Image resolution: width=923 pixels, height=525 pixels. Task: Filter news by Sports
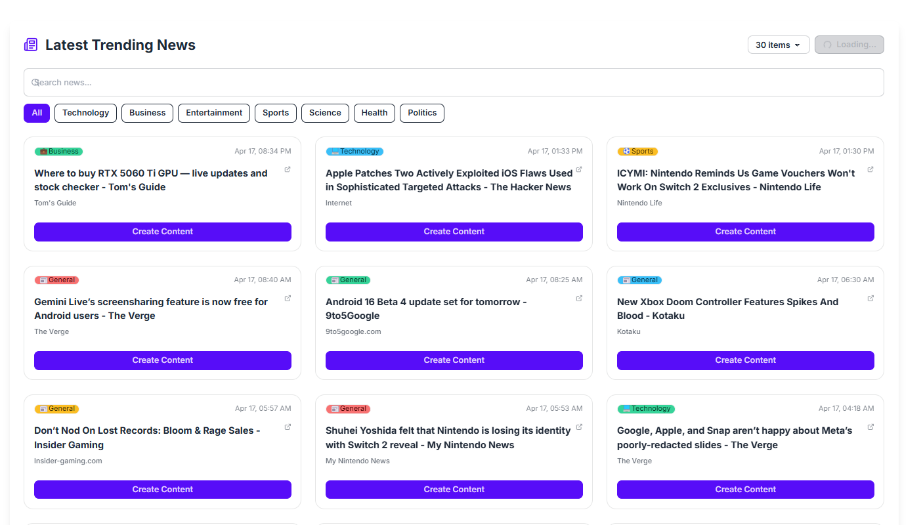(276, 113)
